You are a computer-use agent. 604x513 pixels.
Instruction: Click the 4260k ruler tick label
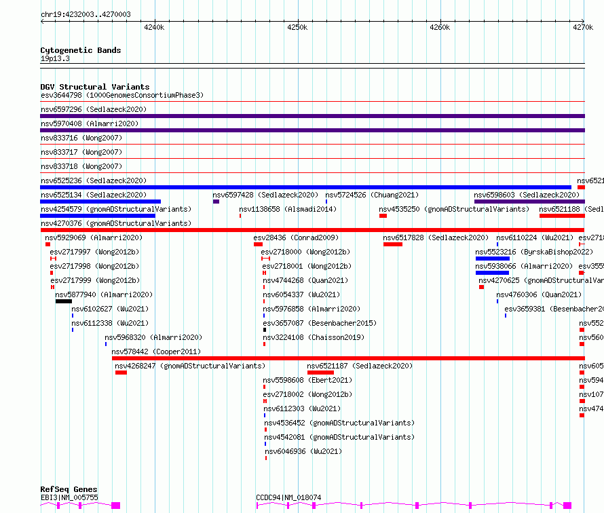[440, 27]
